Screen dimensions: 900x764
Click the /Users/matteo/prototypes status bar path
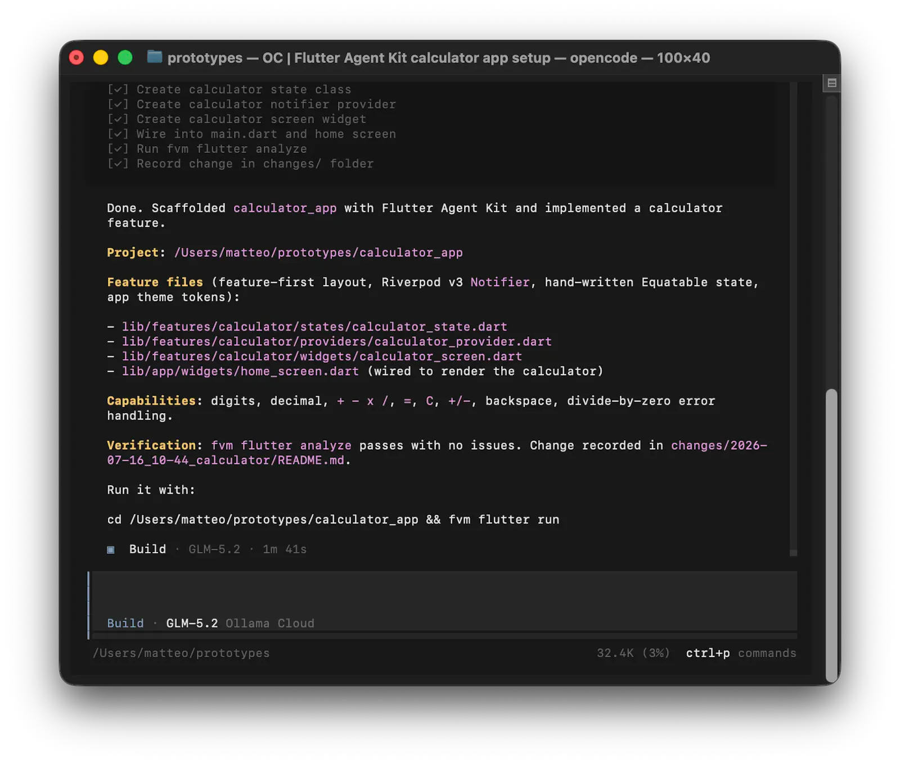tap(181, 653)
